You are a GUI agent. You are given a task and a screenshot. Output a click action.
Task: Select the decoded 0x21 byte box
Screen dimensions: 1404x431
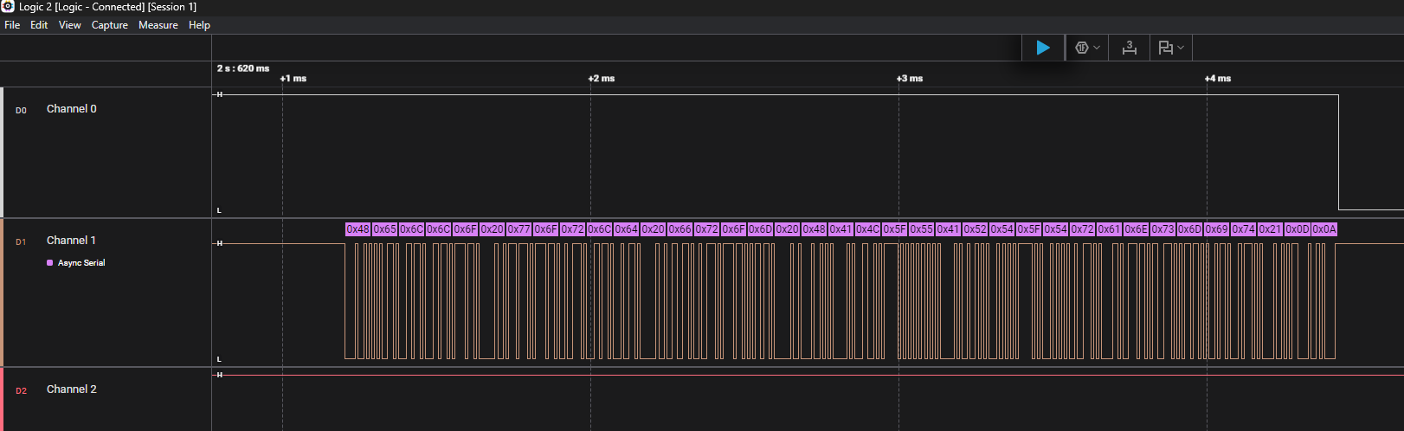tap(1271, 229)
